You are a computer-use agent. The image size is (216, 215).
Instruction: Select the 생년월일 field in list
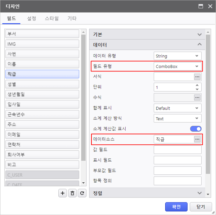(x=43, y=94)
